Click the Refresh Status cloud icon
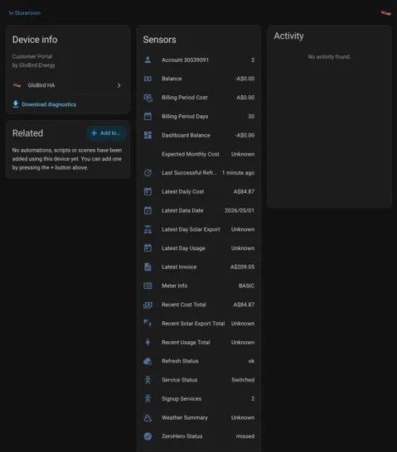 [x=148, y=361]
